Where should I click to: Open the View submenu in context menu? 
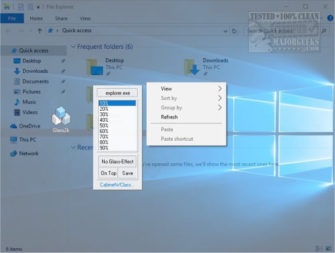[x=186, y=89]
